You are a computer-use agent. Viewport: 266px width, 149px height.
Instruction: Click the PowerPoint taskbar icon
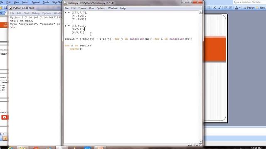pyautogui.click(x=100, y=148)
